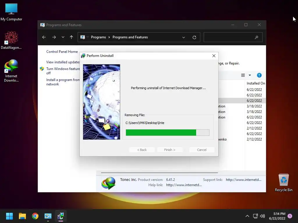Click the taskbar clock showing 5:14 PM
This screenshot has width=298, height=223.
point(277,216)
